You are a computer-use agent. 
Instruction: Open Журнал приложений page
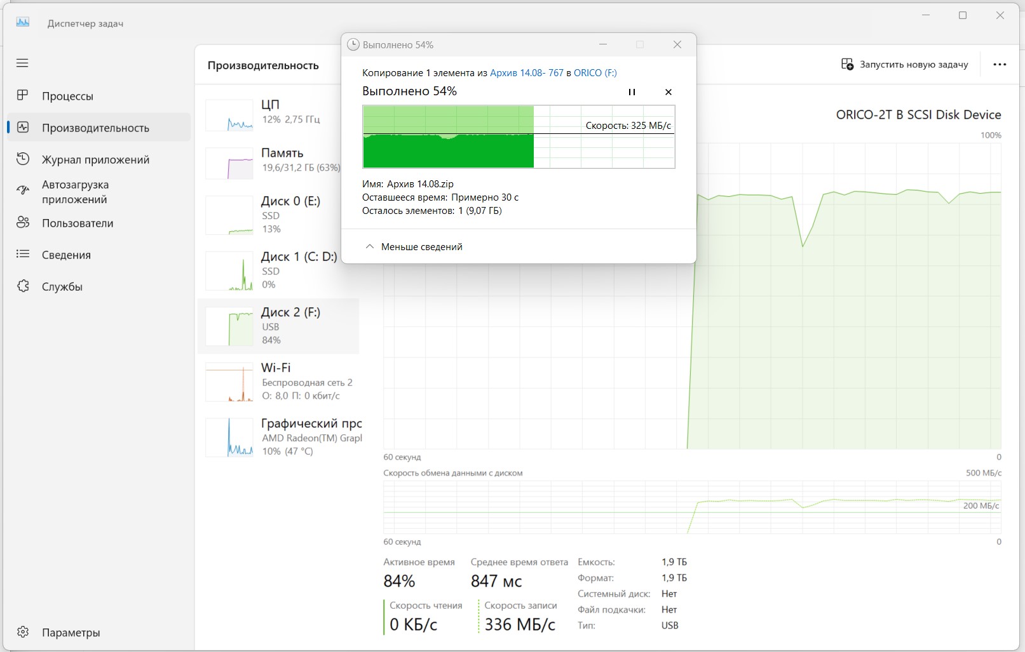click(x=98, y=159)
